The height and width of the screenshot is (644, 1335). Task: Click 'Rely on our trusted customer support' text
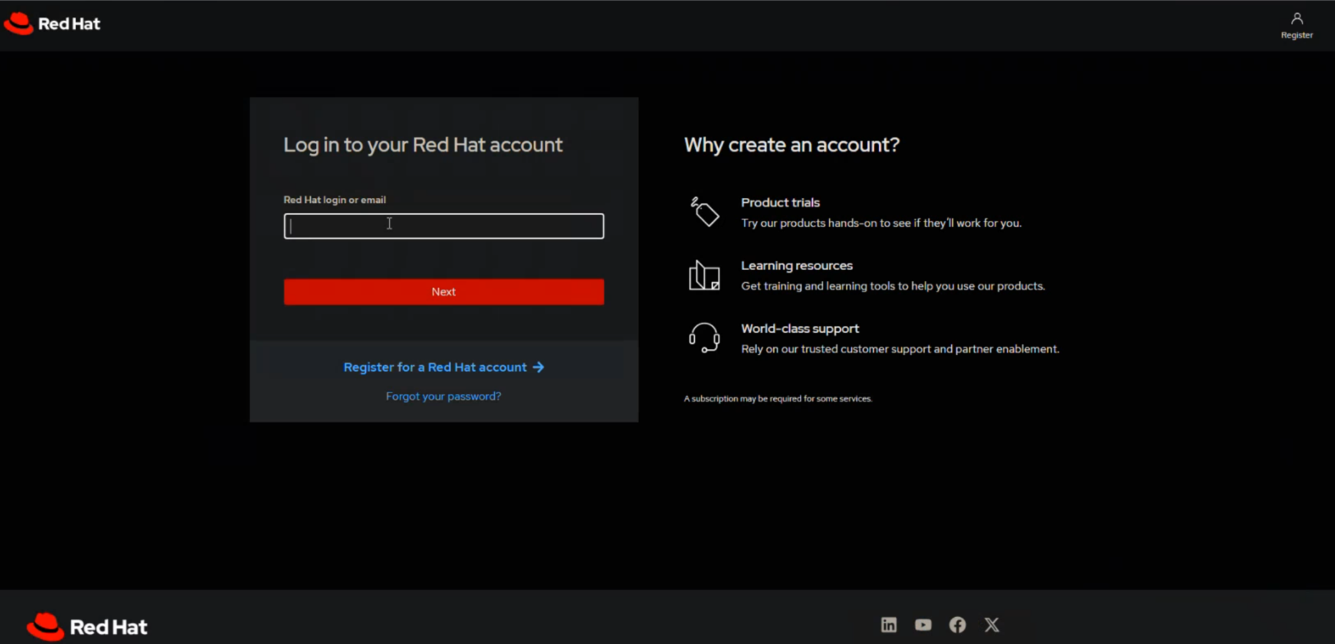[x=900, y=349]
